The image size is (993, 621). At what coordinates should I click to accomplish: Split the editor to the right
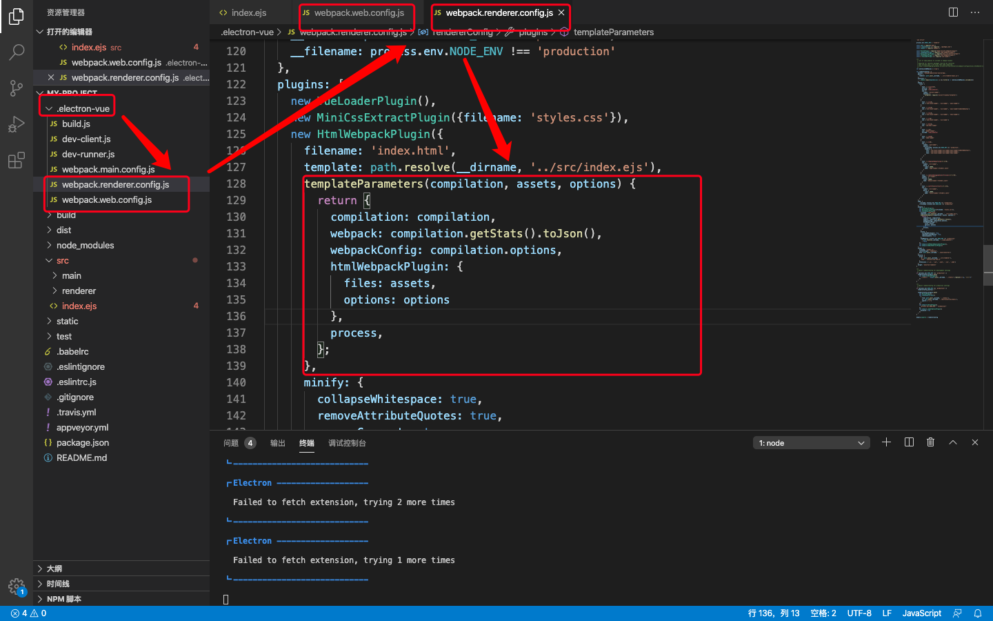click(953, 12)
